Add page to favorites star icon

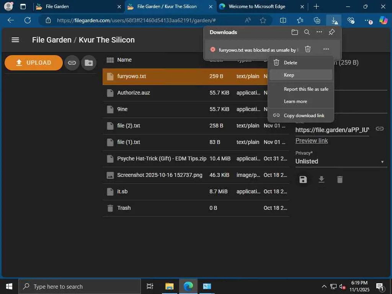click(263, 20)
